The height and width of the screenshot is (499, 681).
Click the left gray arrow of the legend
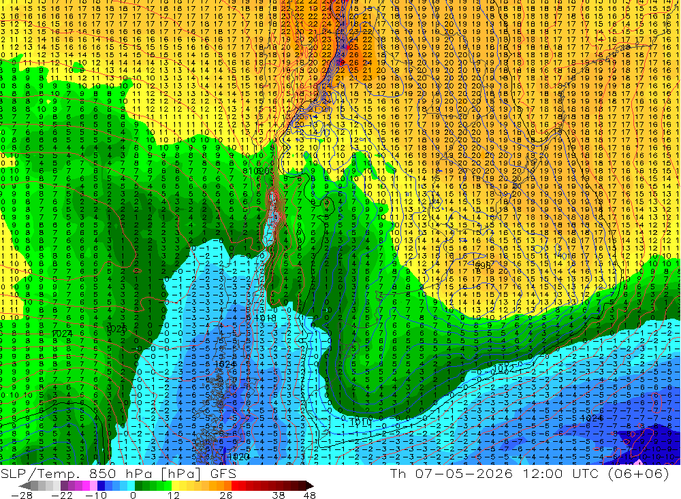25,485
